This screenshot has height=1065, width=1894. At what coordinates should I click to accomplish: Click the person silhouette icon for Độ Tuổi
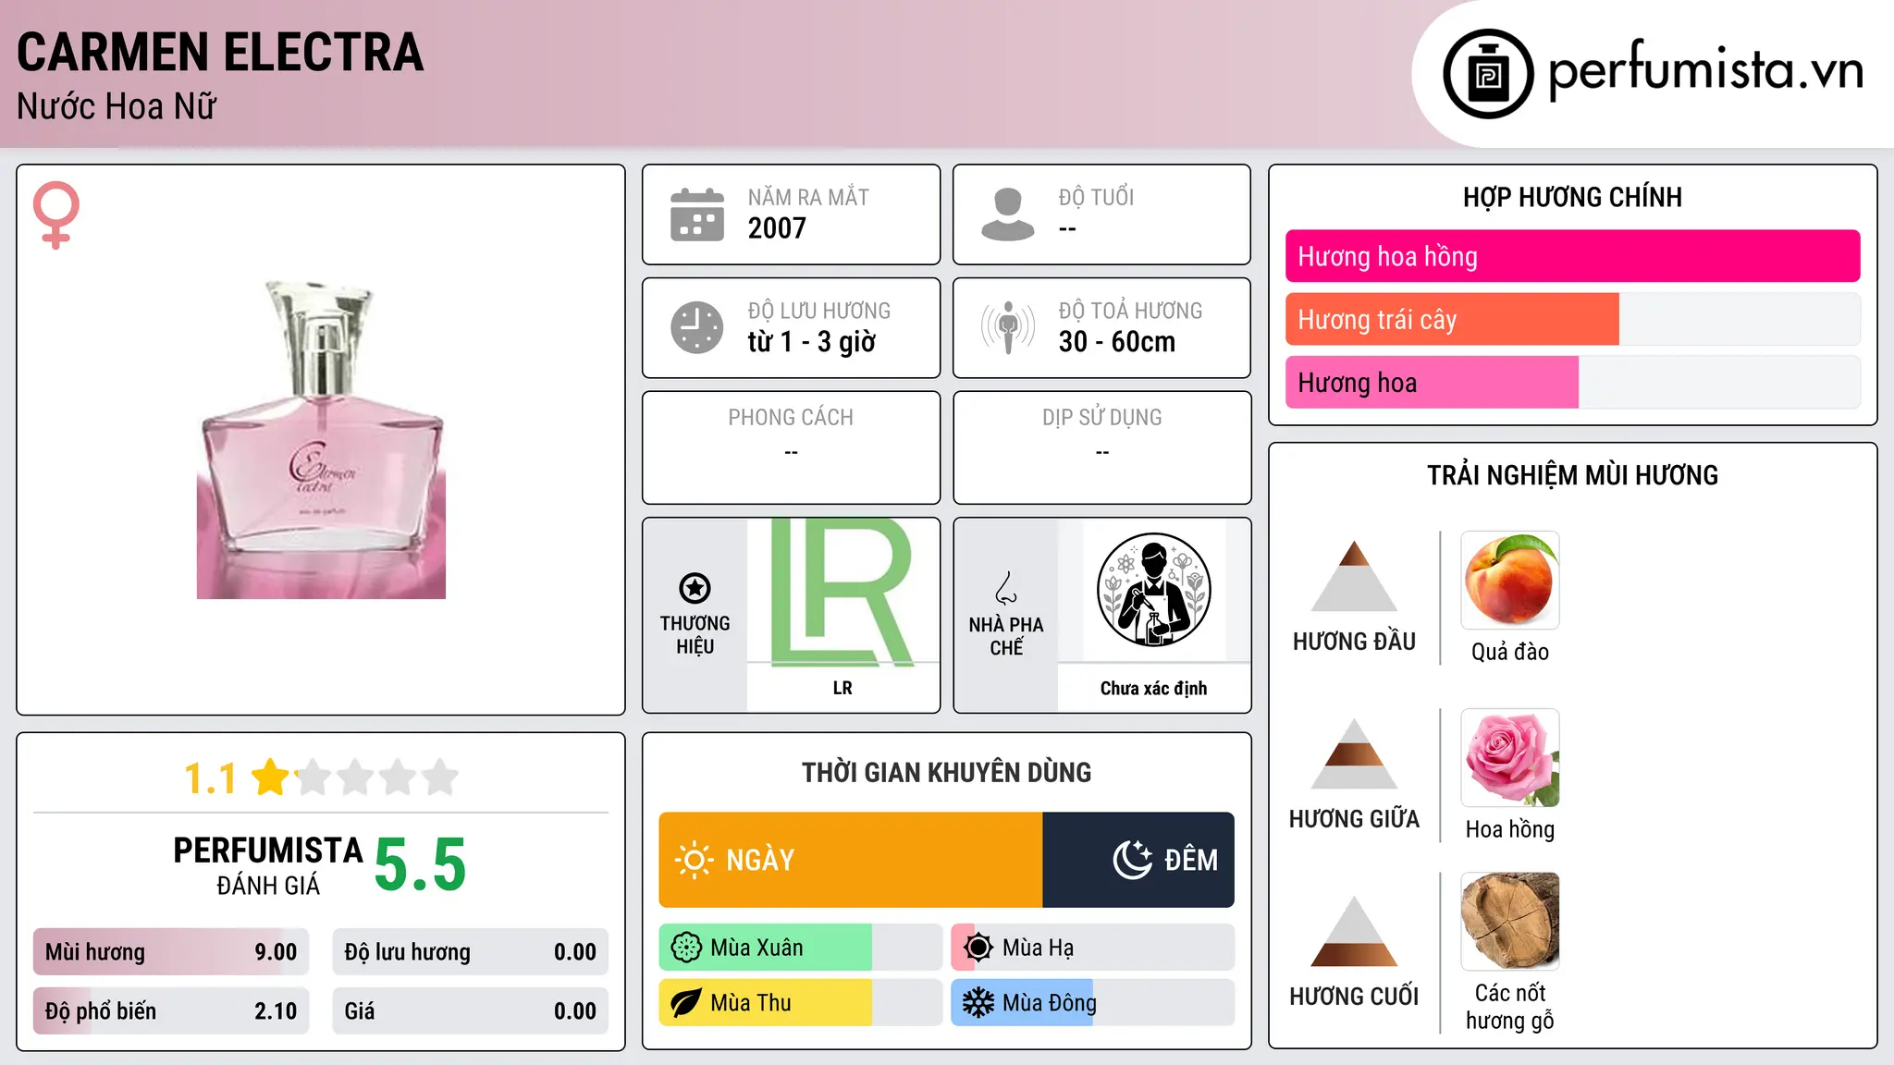click(1007, 214)
